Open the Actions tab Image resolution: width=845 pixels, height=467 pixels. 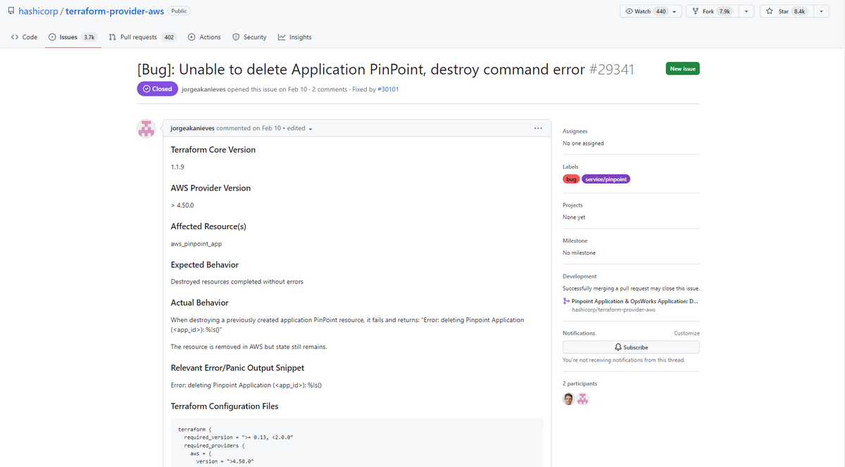(x=204, y=37)
